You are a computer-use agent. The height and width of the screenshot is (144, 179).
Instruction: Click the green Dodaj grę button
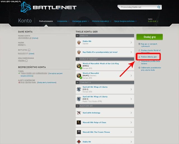150,37
